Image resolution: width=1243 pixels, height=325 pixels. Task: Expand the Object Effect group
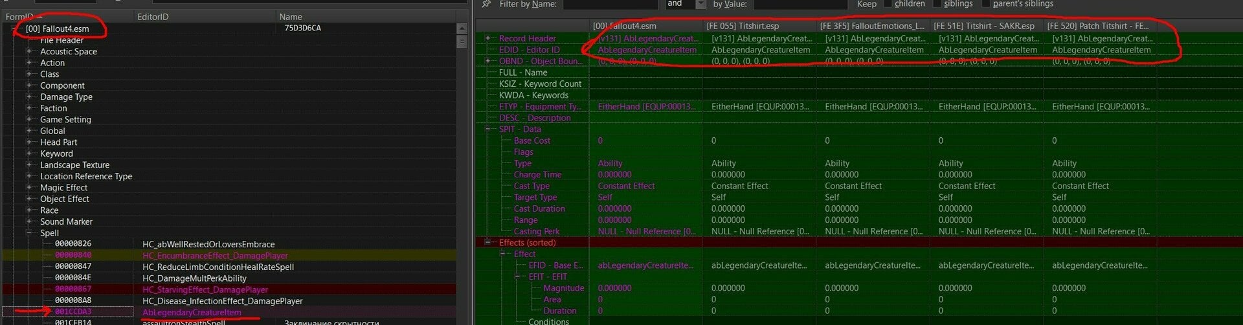[29, 199]
